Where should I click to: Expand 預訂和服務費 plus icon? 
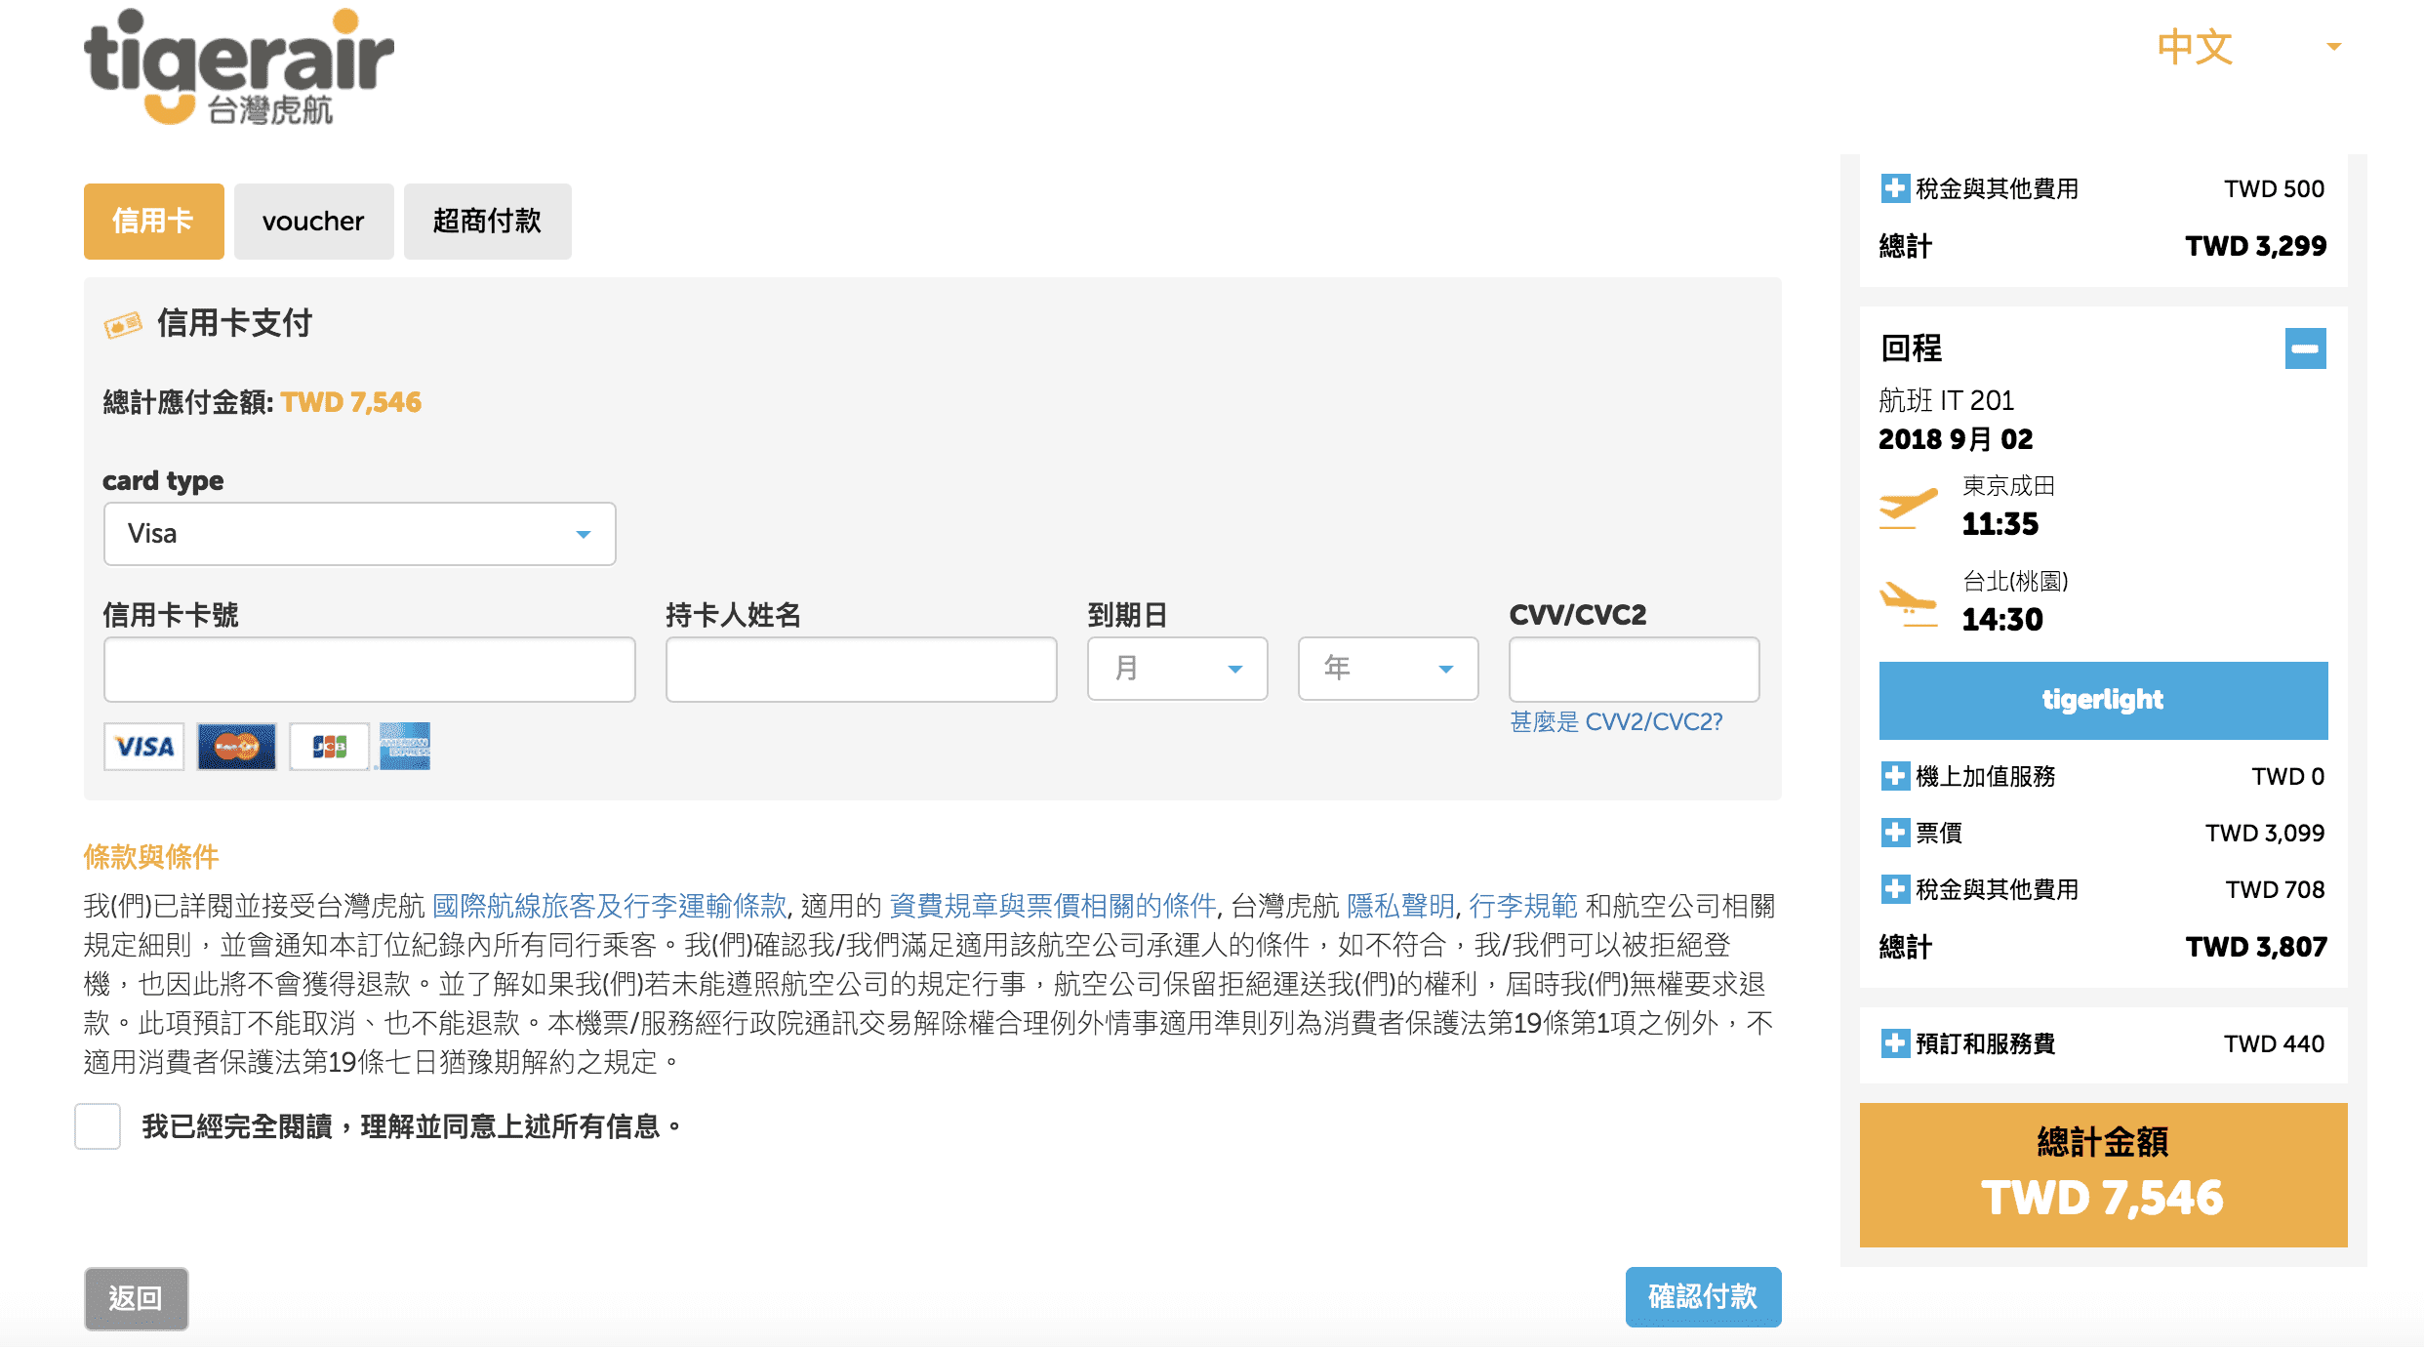[x=1894, y=1043]
